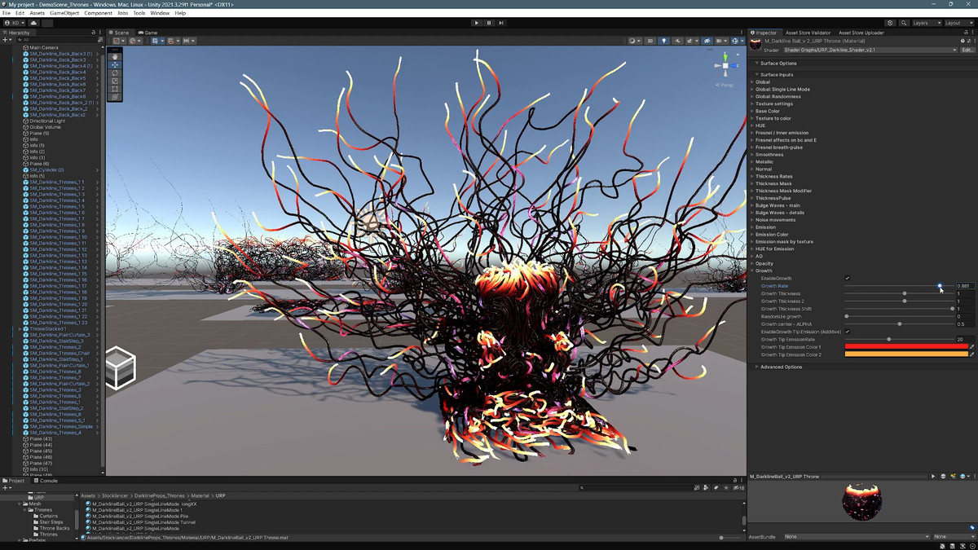Image resolution: width=978 pixels, height=550 pixels.
Task: Switch to the Game tab
Action: coord(149,33)
